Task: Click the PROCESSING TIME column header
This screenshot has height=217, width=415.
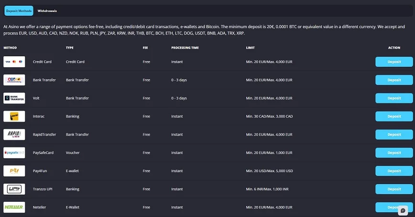Action: (185, 48)
